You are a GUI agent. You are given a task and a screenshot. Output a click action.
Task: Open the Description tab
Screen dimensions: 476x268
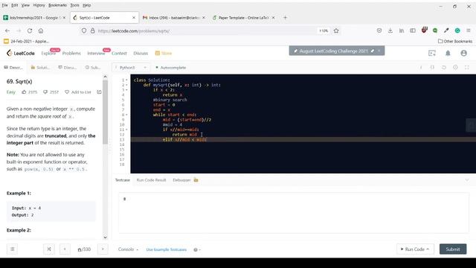click(13, 68)
